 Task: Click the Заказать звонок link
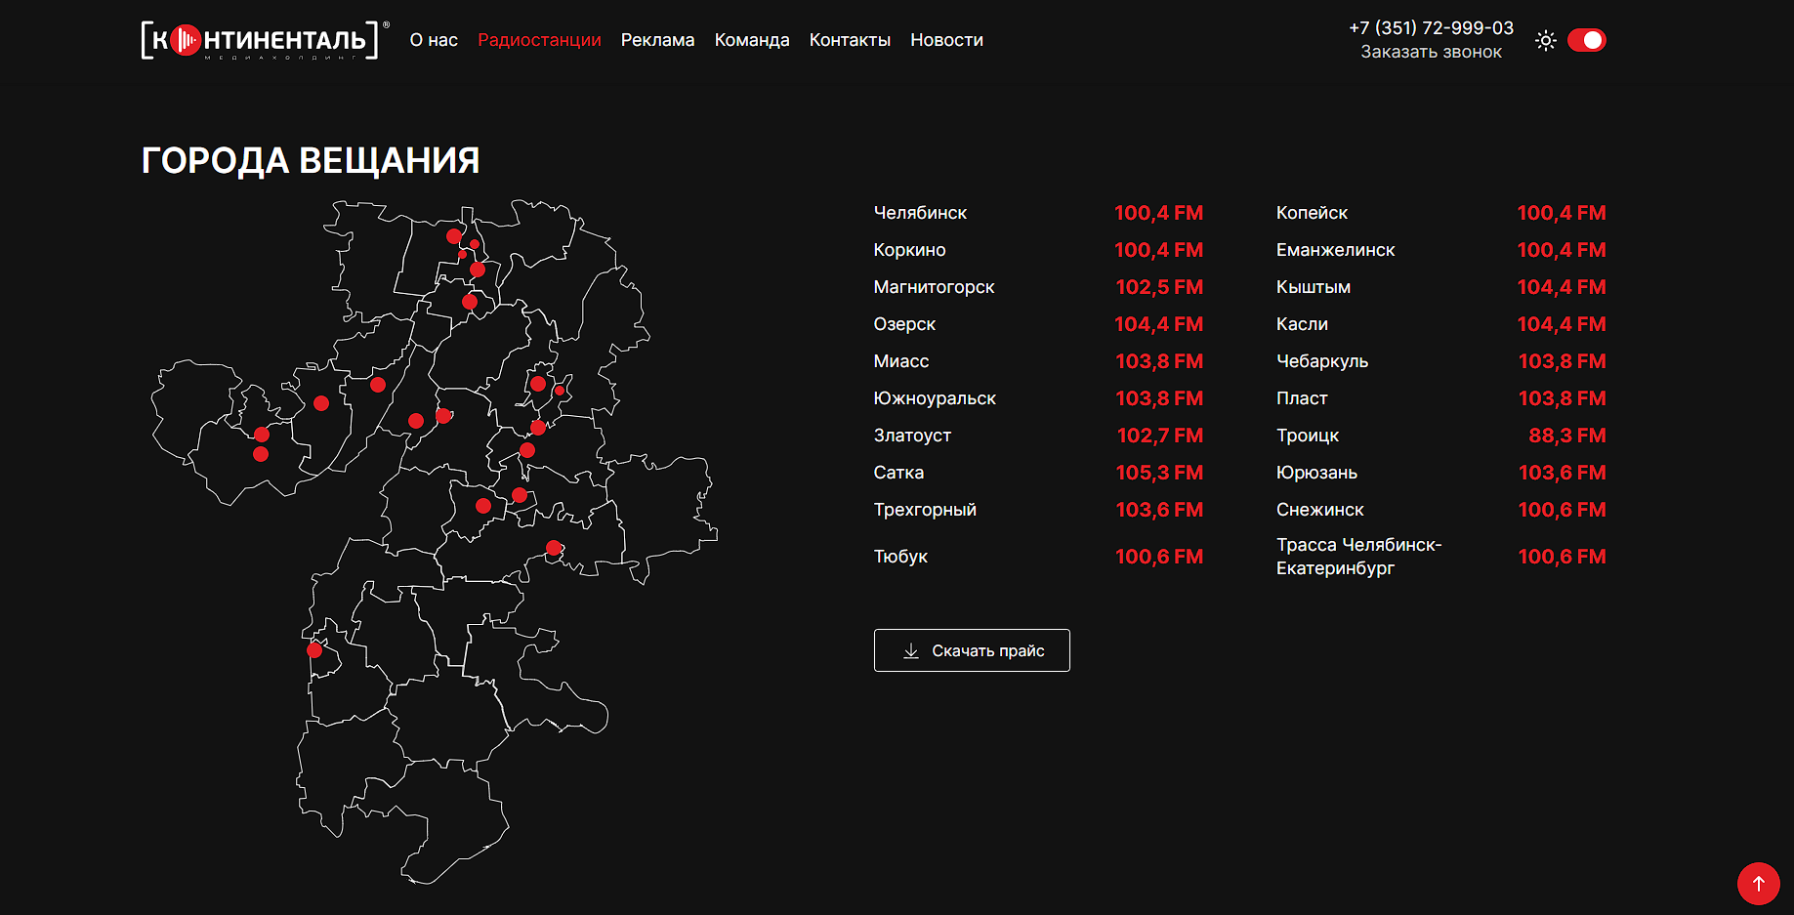[x=1431, y=52]
